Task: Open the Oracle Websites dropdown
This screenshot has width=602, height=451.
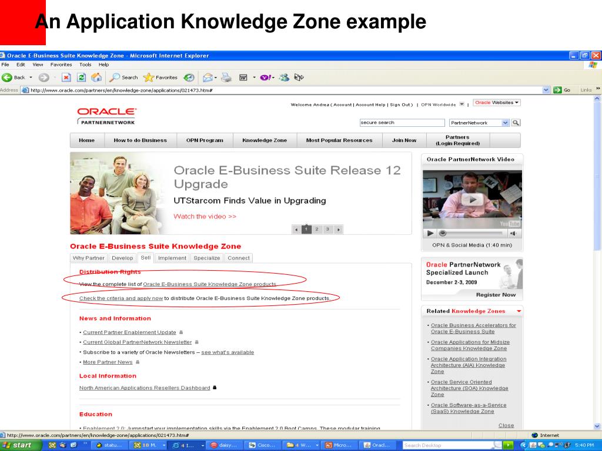Action: 496,102
